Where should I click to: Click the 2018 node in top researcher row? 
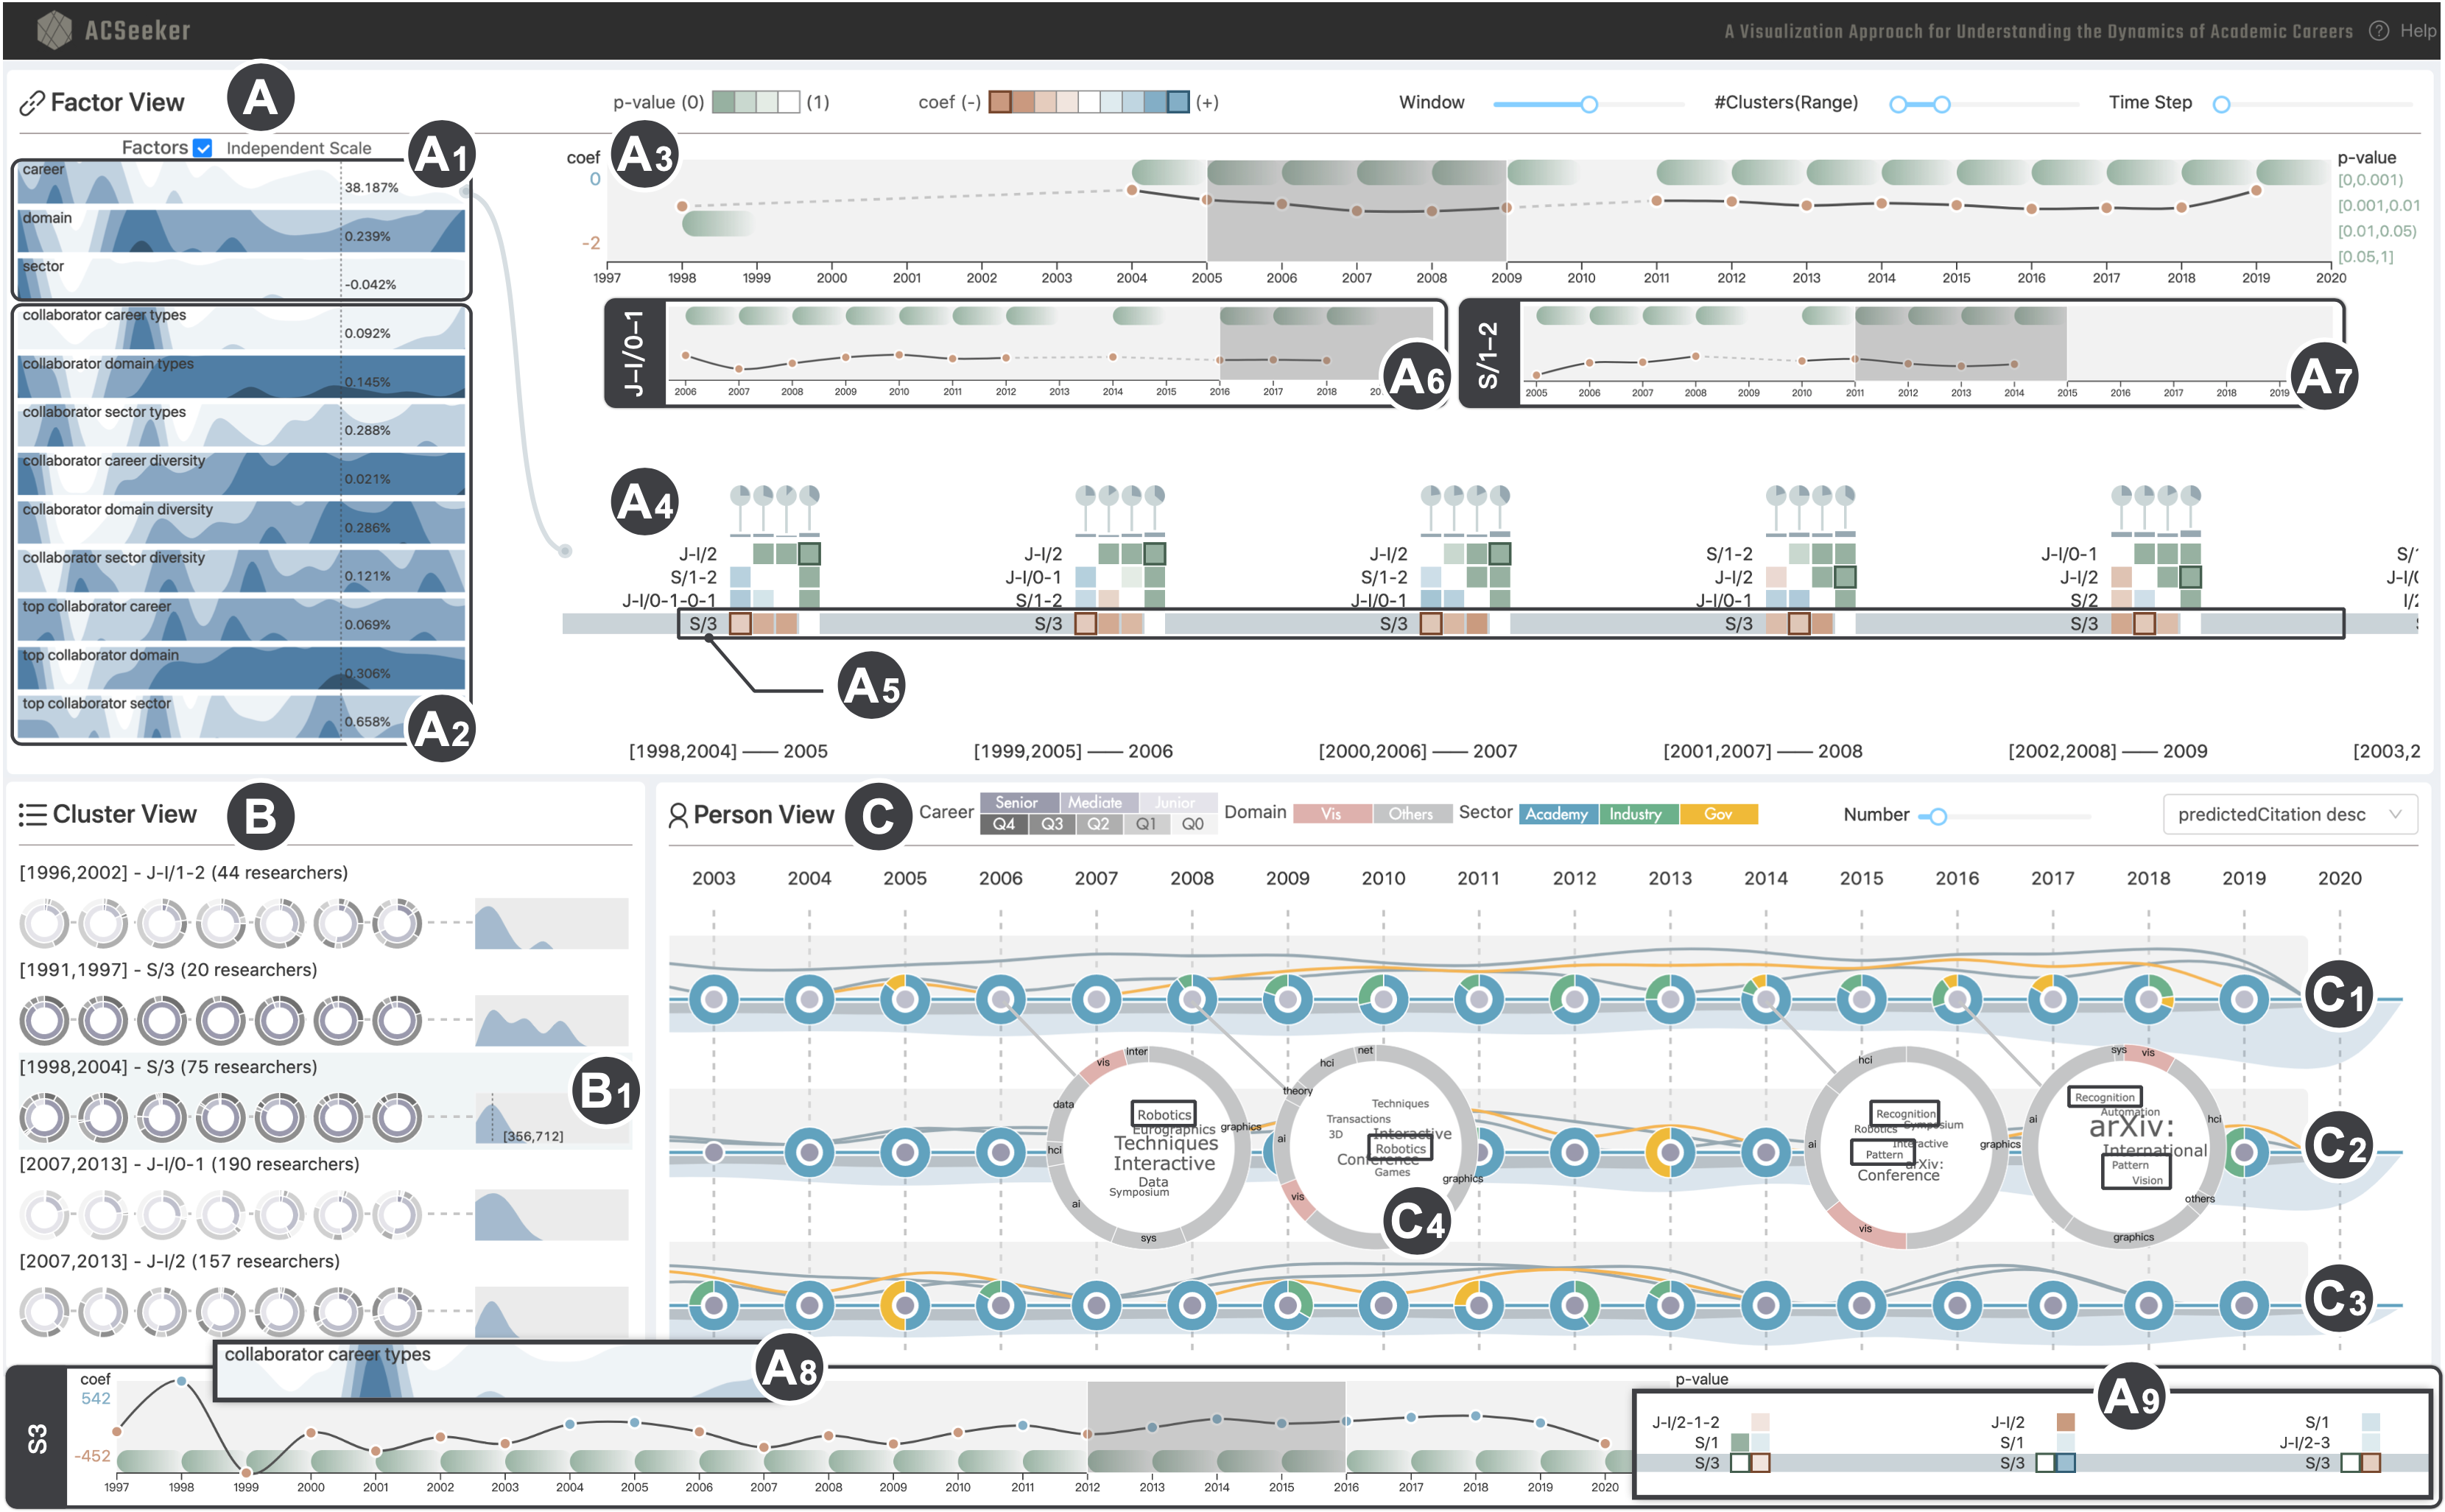(2148, 999)
